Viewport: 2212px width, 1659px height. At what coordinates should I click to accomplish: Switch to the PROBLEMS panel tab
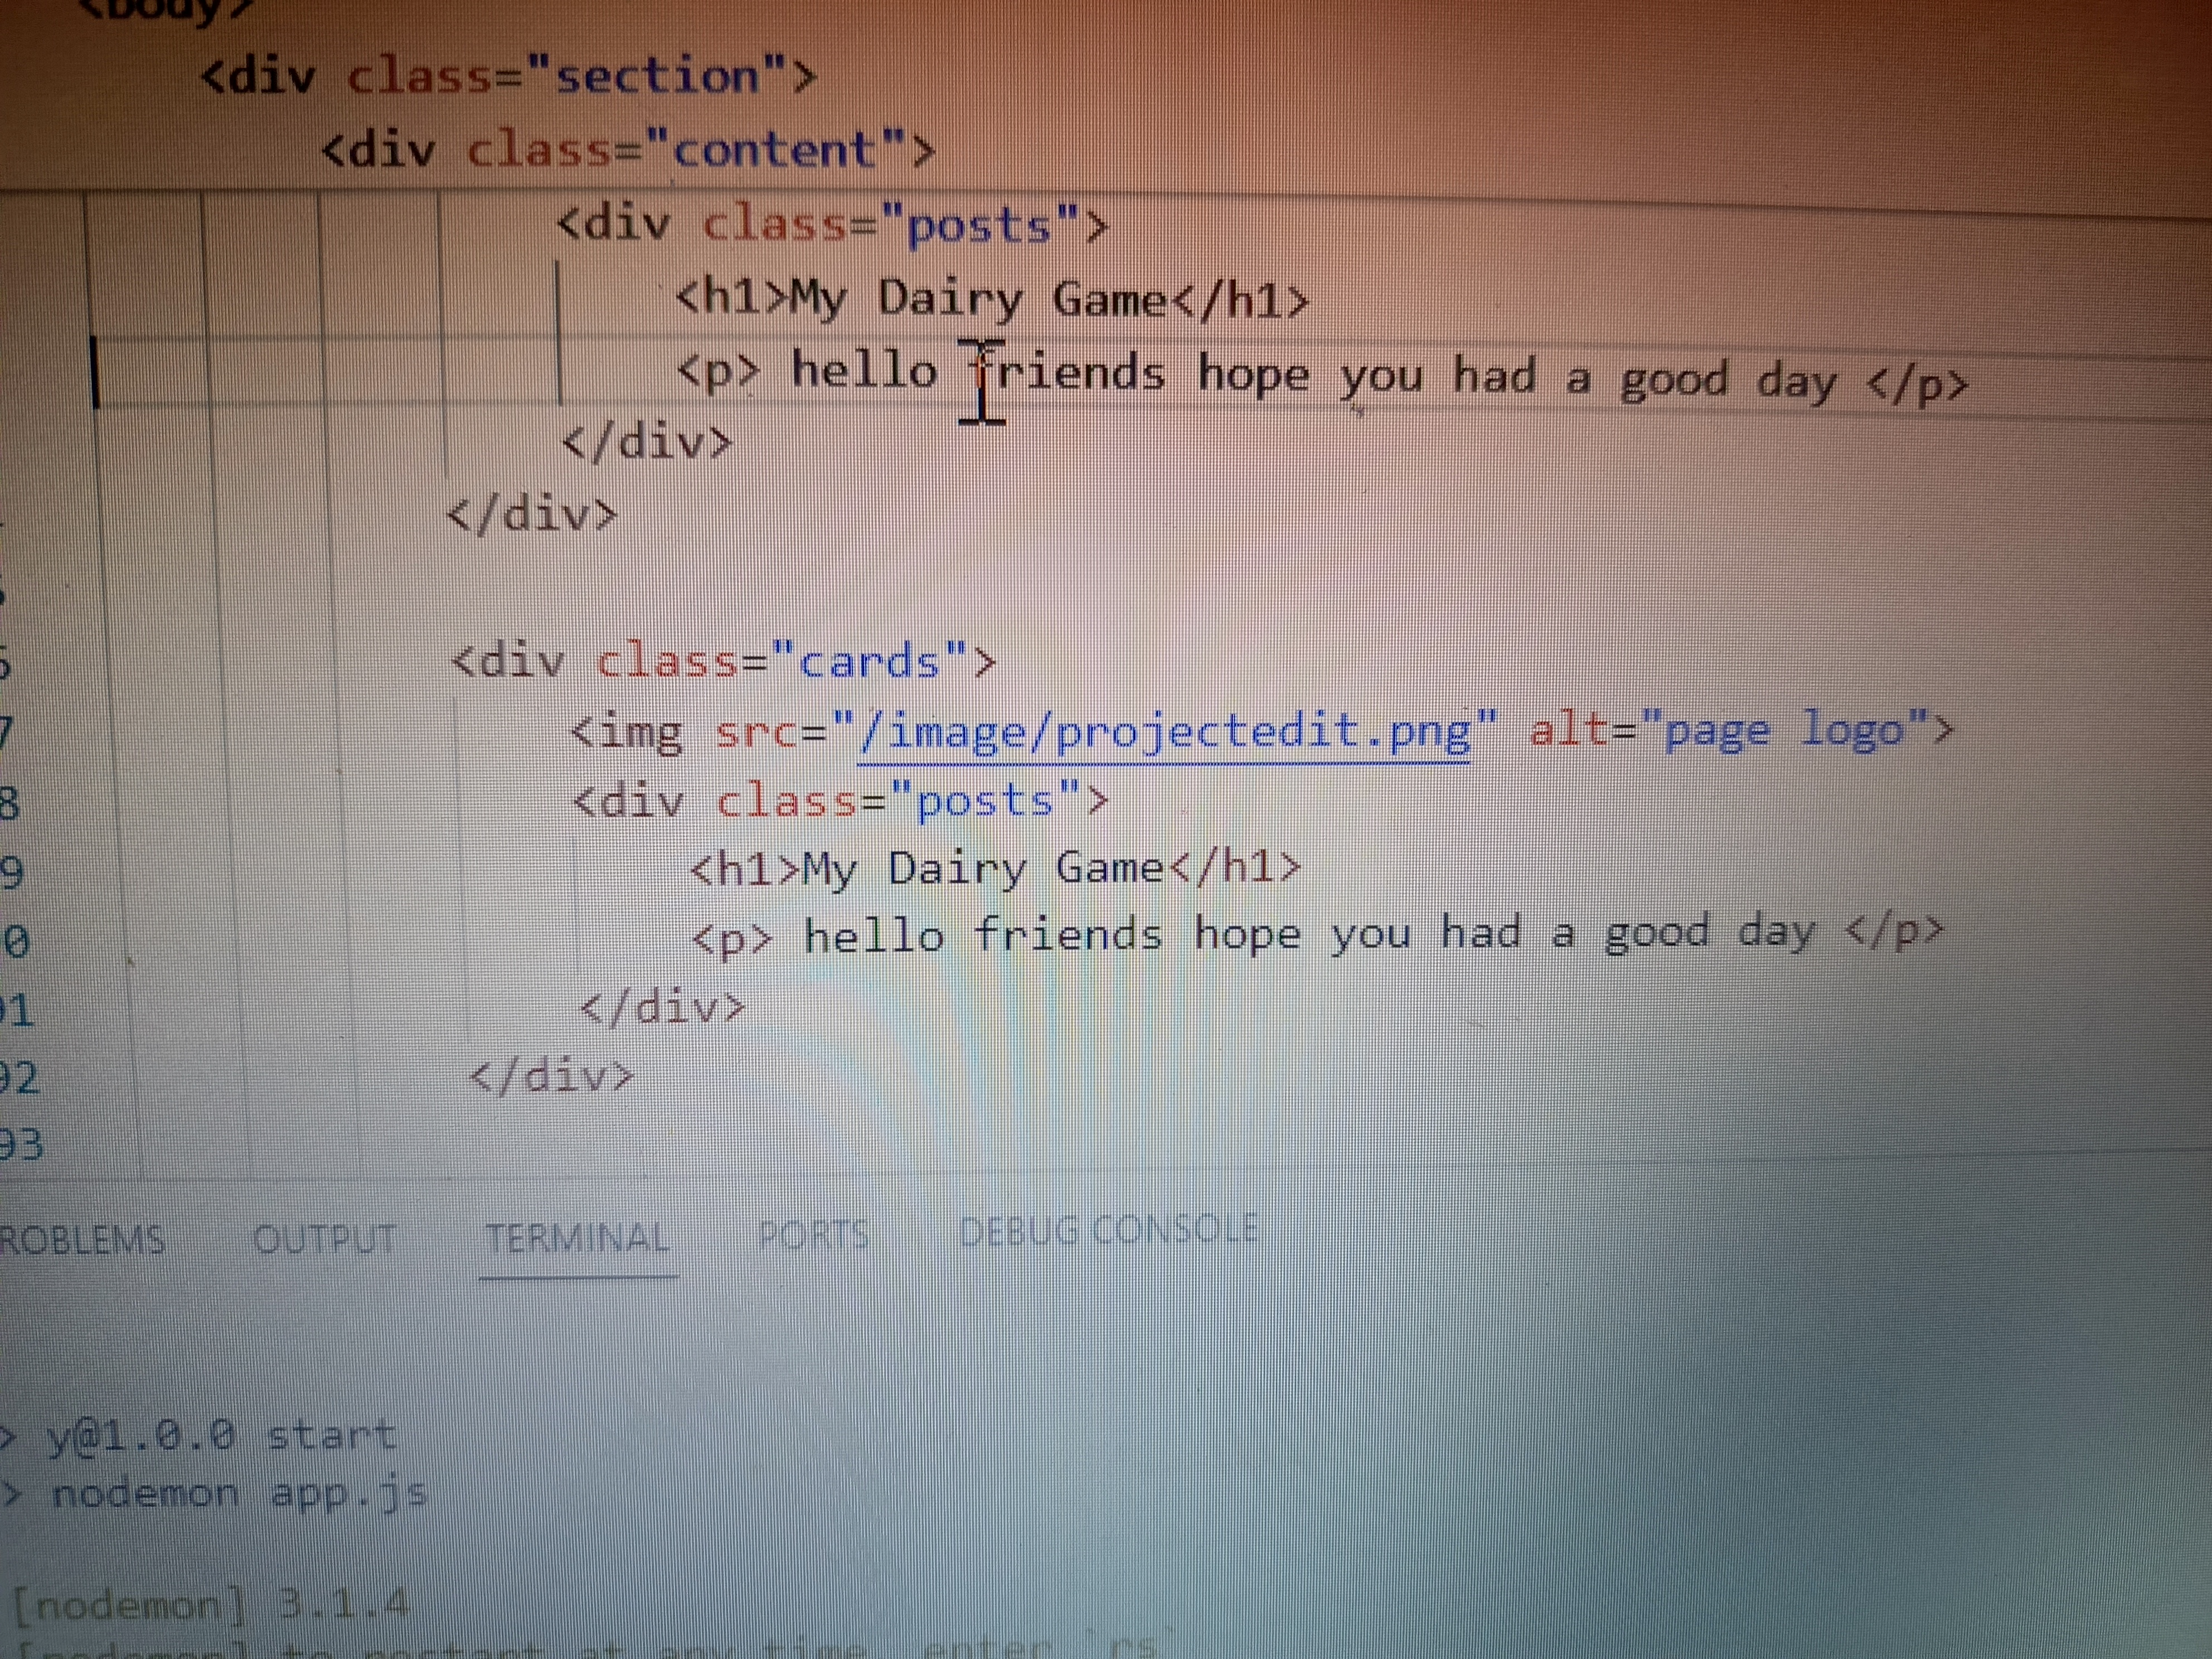(x=82, y=1240)
